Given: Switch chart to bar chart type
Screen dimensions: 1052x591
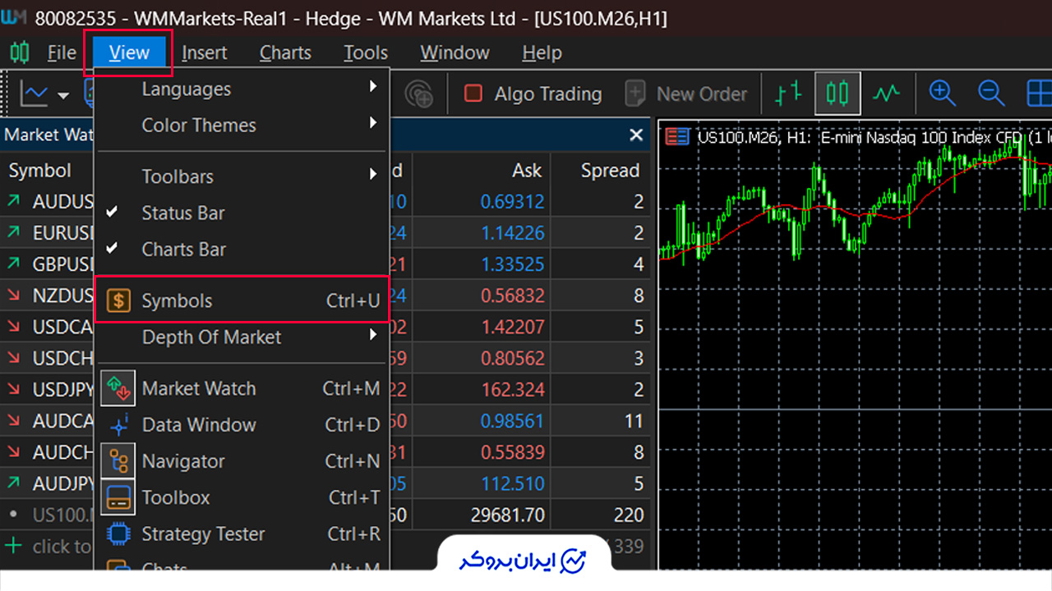Looking at the screenshot, I should [788, 94].
